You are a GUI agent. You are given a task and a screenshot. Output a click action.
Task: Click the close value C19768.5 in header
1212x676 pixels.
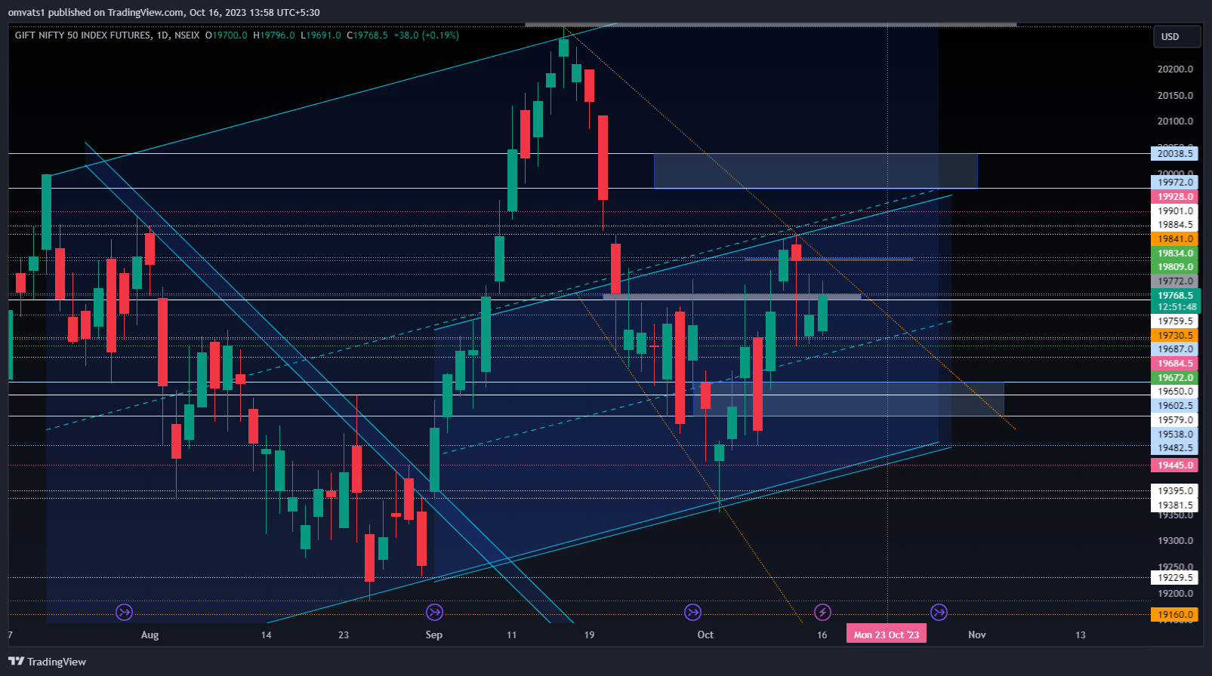click(x=368, y=35)
